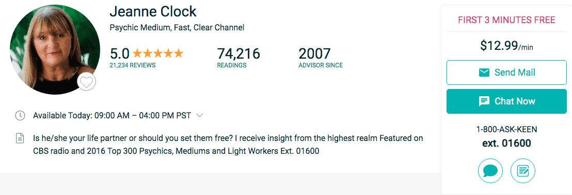Image resolution: width=572 pixels, height=195 pixels.
Task: Click Jeanne Clock's profile photo
Action: (x=55, y=50)
